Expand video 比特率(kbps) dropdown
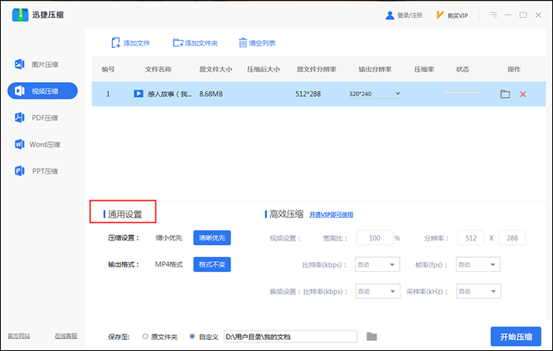Viewport: 553px width, 351px height. pyautogui.click(x=378, y=265)
